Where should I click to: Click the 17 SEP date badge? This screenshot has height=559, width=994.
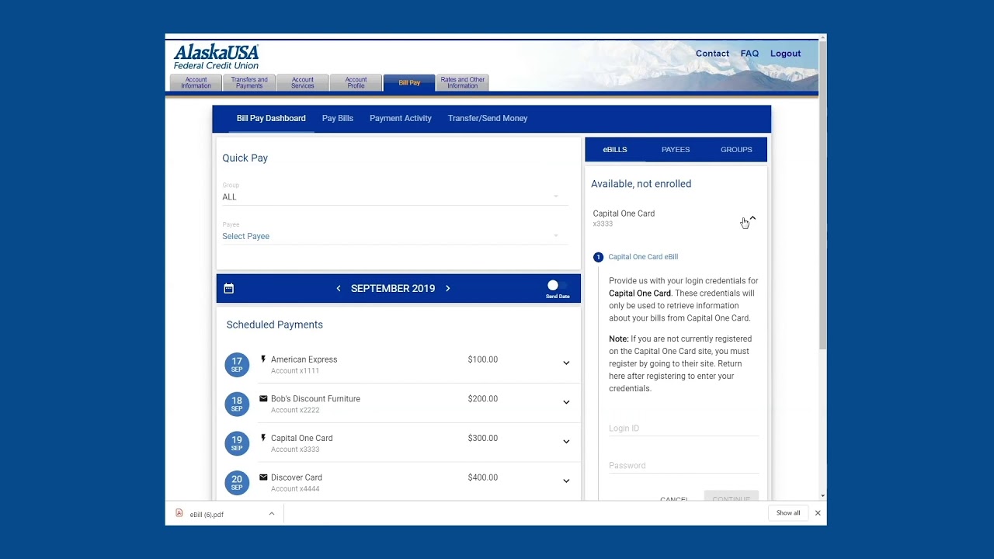coord(237,364)
